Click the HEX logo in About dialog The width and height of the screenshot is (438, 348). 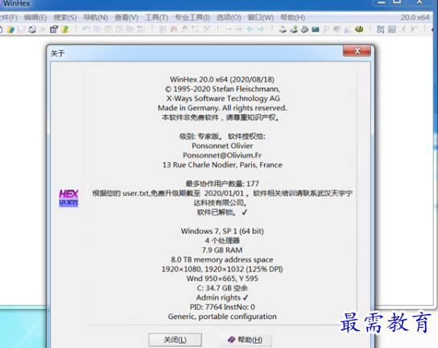click(x=68, y=197)
